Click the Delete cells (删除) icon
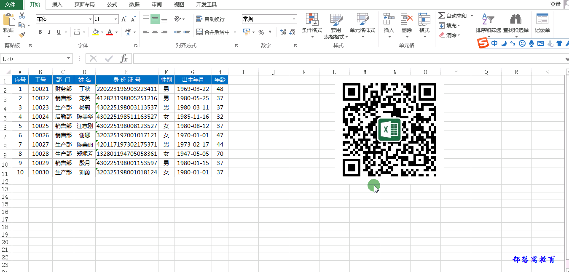This screenshot has height=272, width=569. click(x=407, y=19)
